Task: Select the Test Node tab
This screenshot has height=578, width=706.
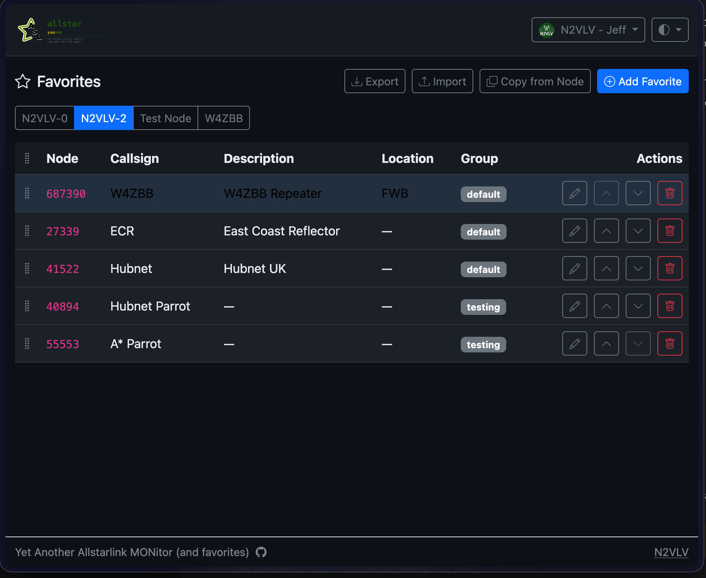Action: (165, 118)
